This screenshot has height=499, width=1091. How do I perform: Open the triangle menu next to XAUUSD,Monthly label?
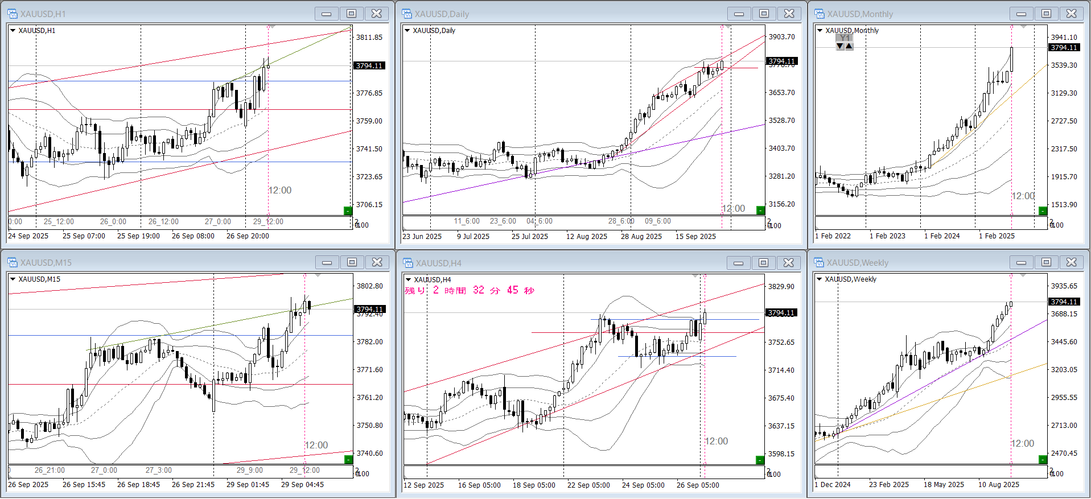pyautogui.click(x=820, y=31)
